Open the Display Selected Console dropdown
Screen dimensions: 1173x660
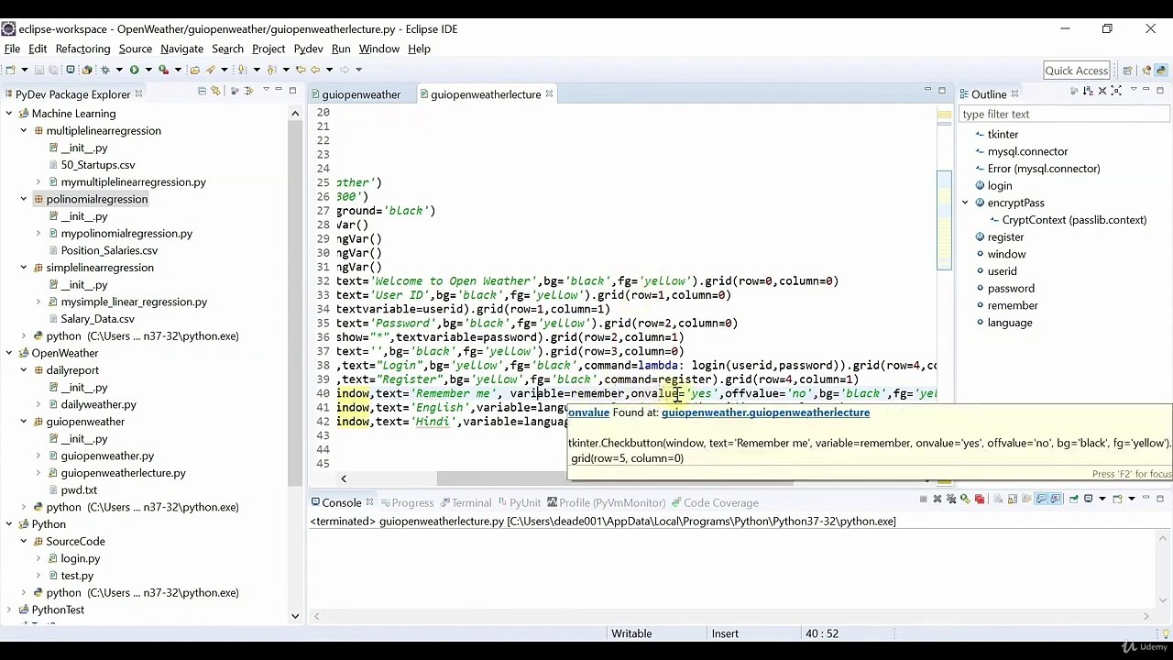pos(1102,499)
